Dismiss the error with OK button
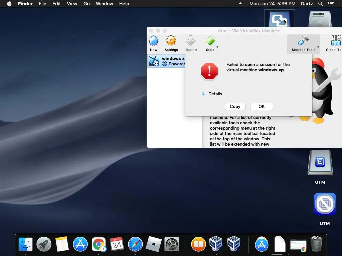Screen dimensions: 342x256 pos(262,106)
